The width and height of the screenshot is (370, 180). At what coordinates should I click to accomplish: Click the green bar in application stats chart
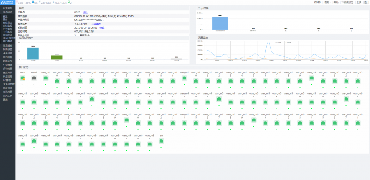57,57
